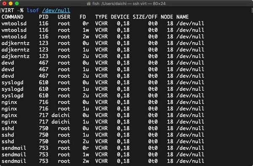The image size is (253, 166).
Task: Click the 'lsof' command at the prompt
Action: 33,11
